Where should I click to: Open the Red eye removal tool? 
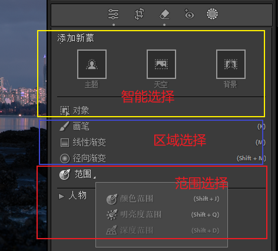click(189, 14)
